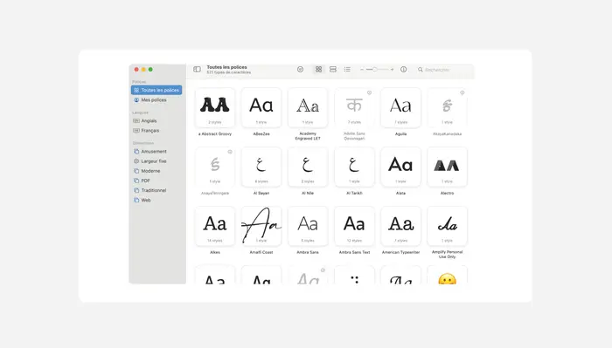
Task: Click the preview size slider
Action: coord(377,69)
